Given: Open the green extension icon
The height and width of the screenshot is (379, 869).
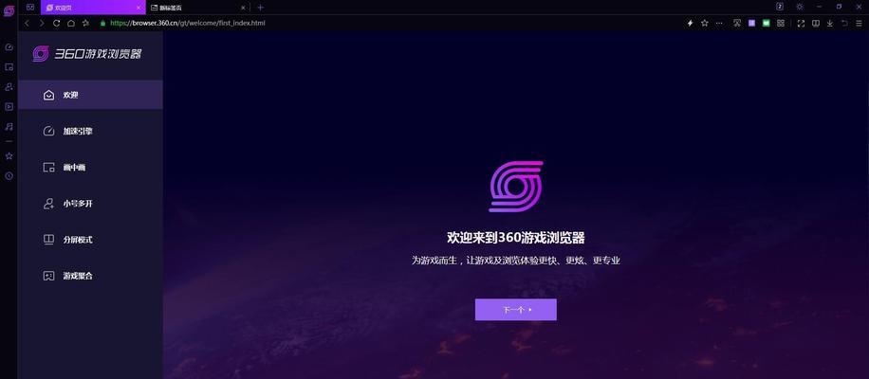Looking at the screenshot, I should [766, 24].
